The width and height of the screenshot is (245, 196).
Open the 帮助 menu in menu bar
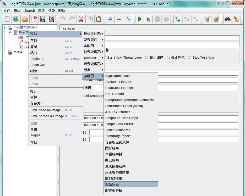(62, 11)
